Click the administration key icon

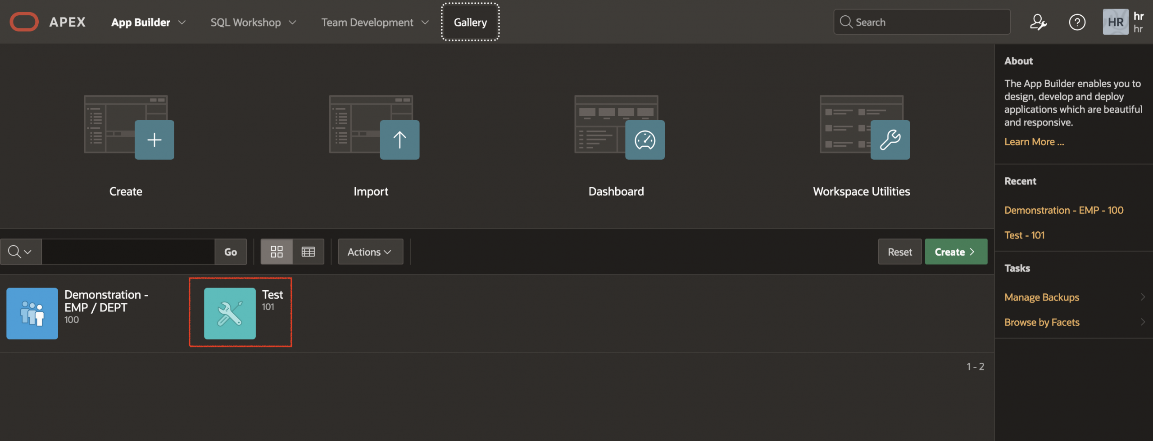tap(1039, 22)
